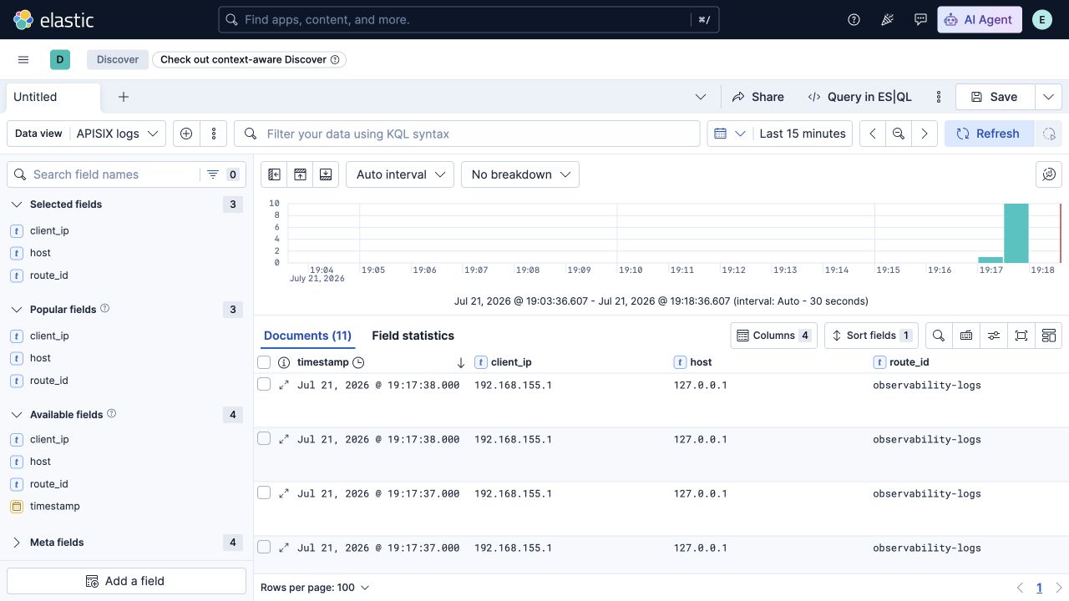
Task: Open the Save options dropdown arrow
Action: 1048,97
